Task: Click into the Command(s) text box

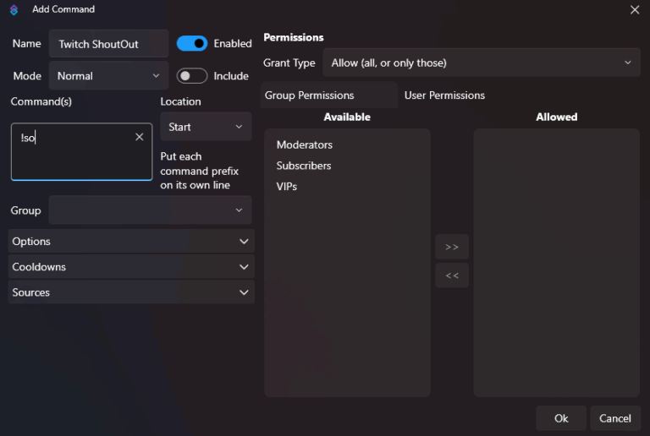Action: (81, 151)
